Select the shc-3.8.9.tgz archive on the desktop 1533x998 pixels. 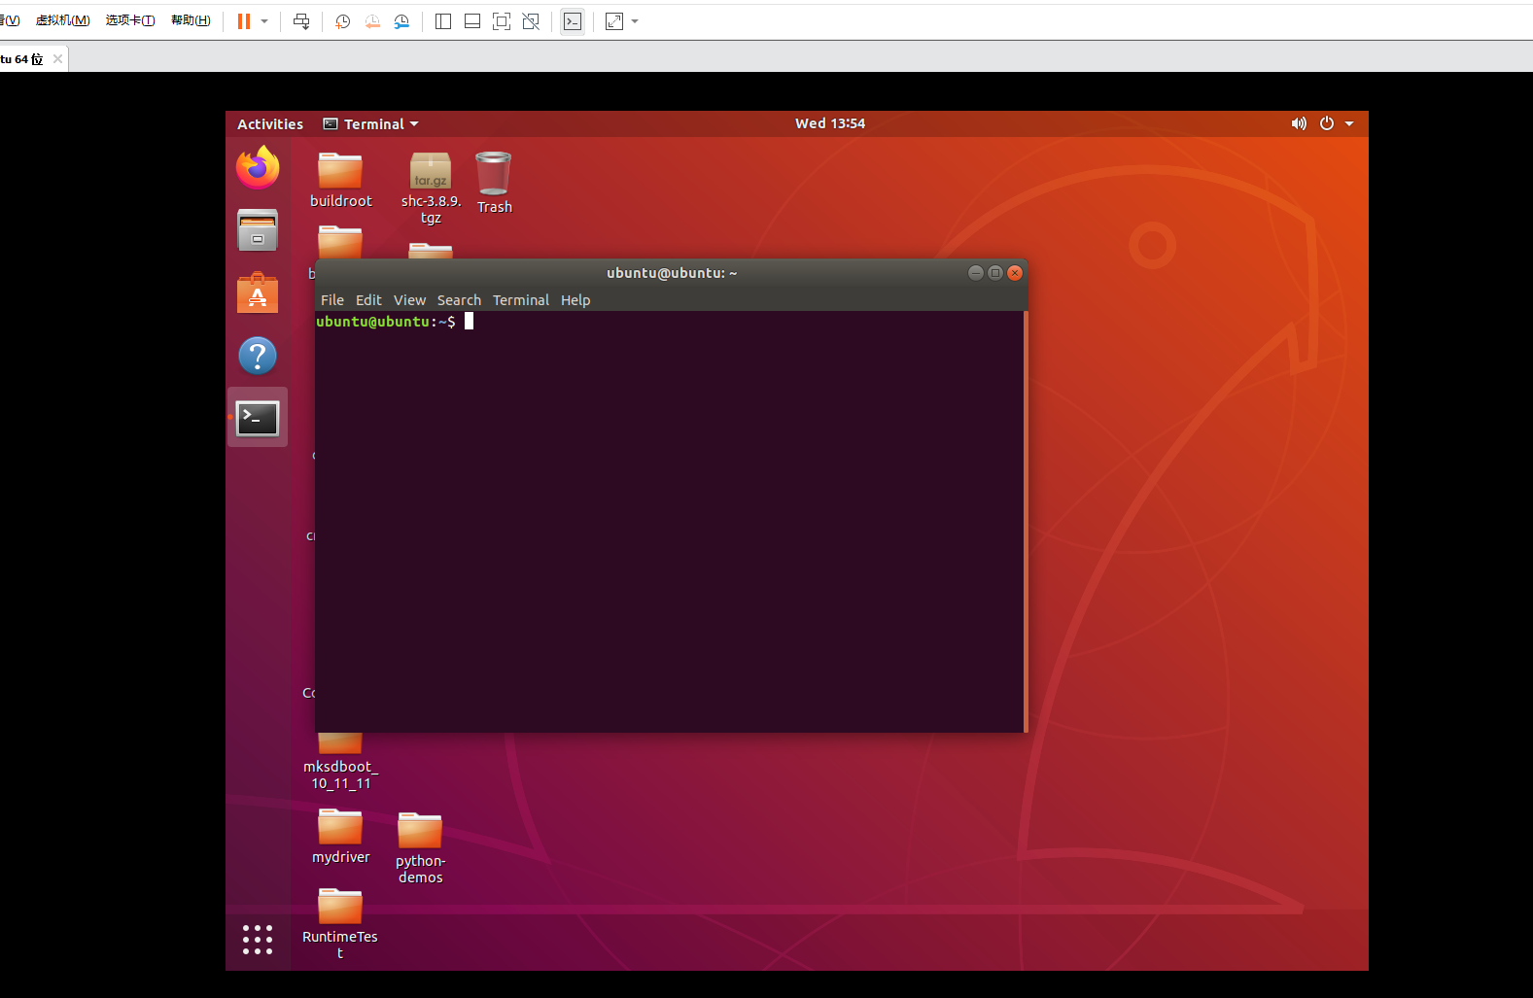point(431,189)
